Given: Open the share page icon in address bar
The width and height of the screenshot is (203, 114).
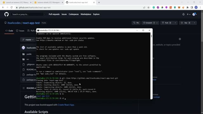Looking at the screenshot, I should (x=144, y=8).
